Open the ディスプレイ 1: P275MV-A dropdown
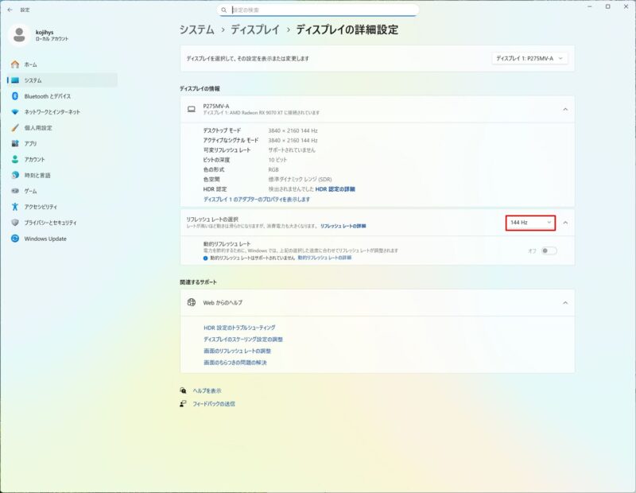 (x=529, y=58)
